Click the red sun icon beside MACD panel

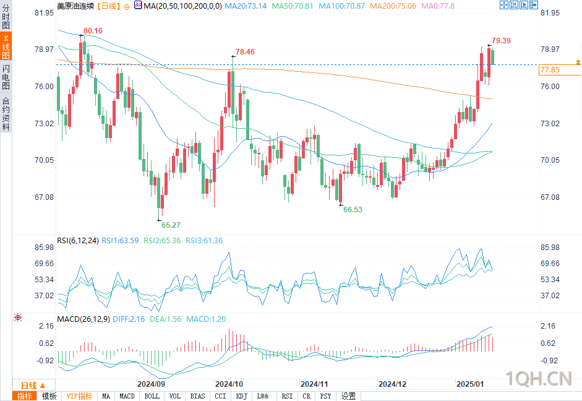coord(18,317)
